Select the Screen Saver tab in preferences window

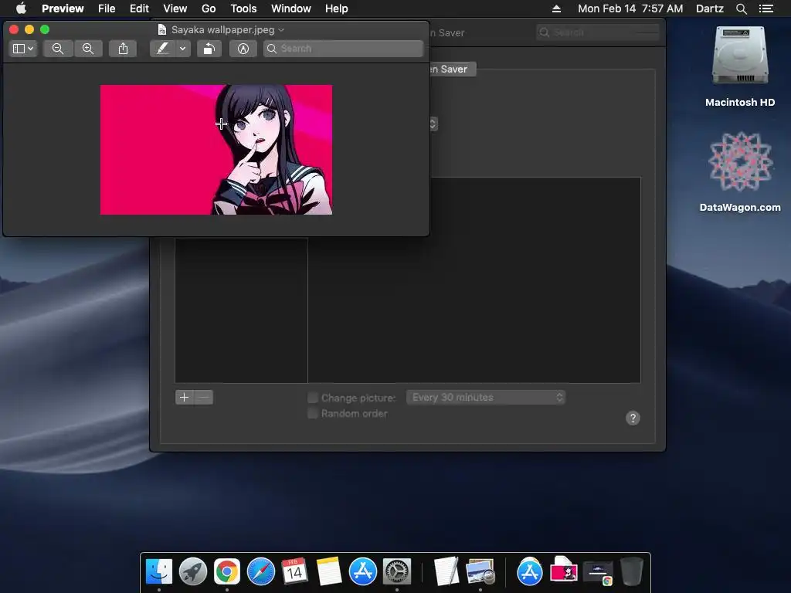coord(453,69)
